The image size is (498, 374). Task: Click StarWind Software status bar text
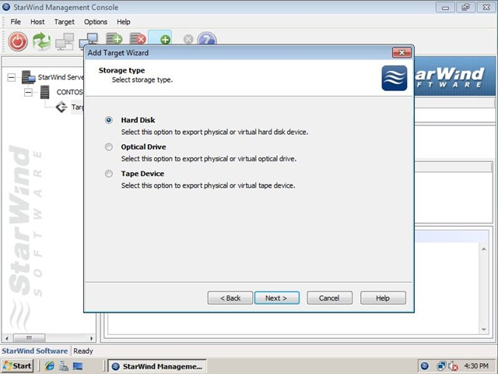click(x=34, y=351)
